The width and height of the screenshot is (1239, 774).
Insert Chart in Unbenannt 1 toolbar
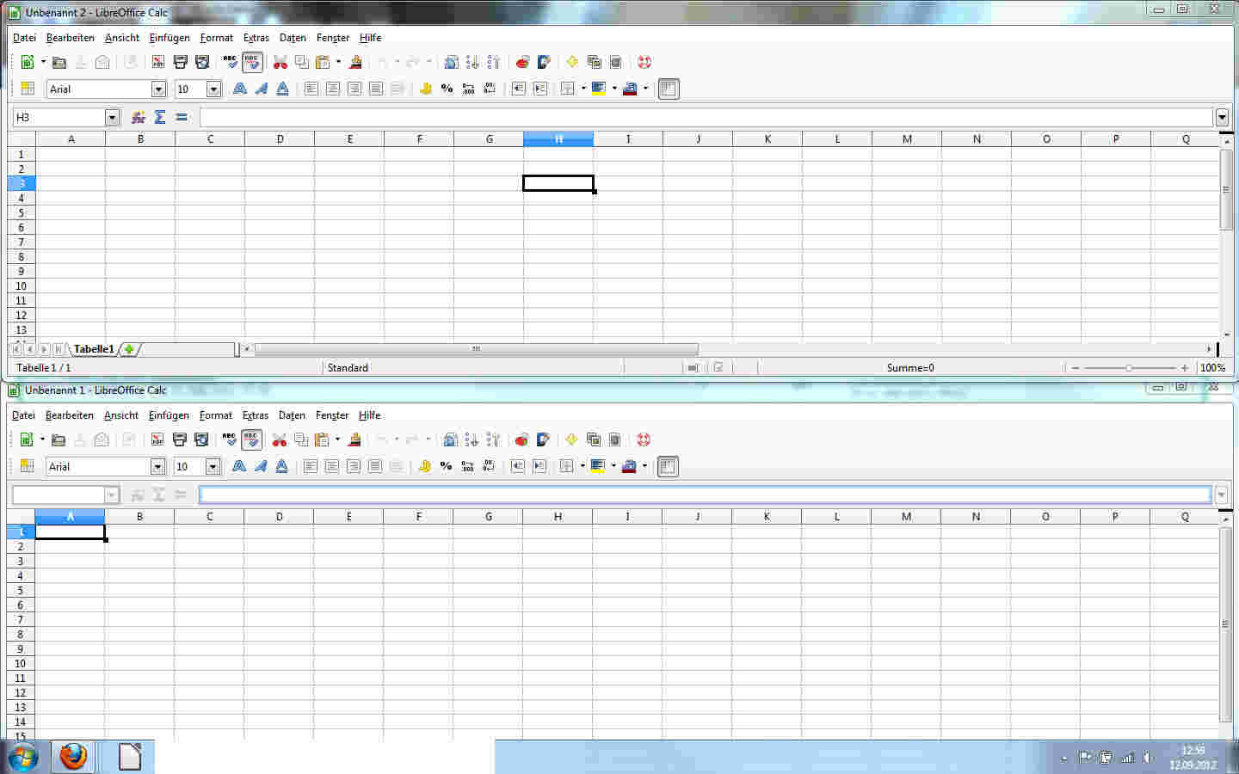[x=521, y=439]
